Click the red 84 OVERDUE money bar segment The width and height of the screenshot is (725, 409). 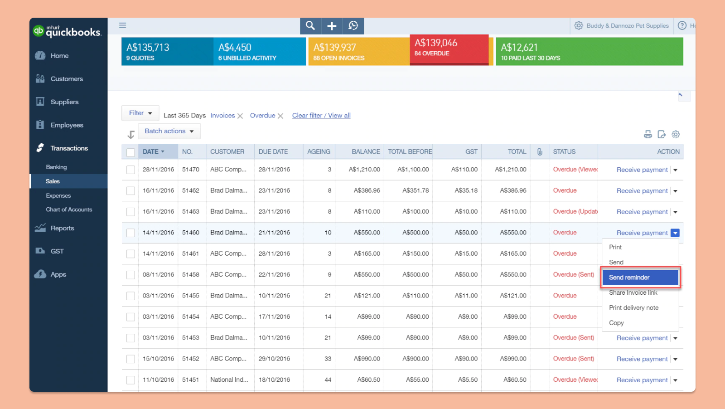click(449, 50)
